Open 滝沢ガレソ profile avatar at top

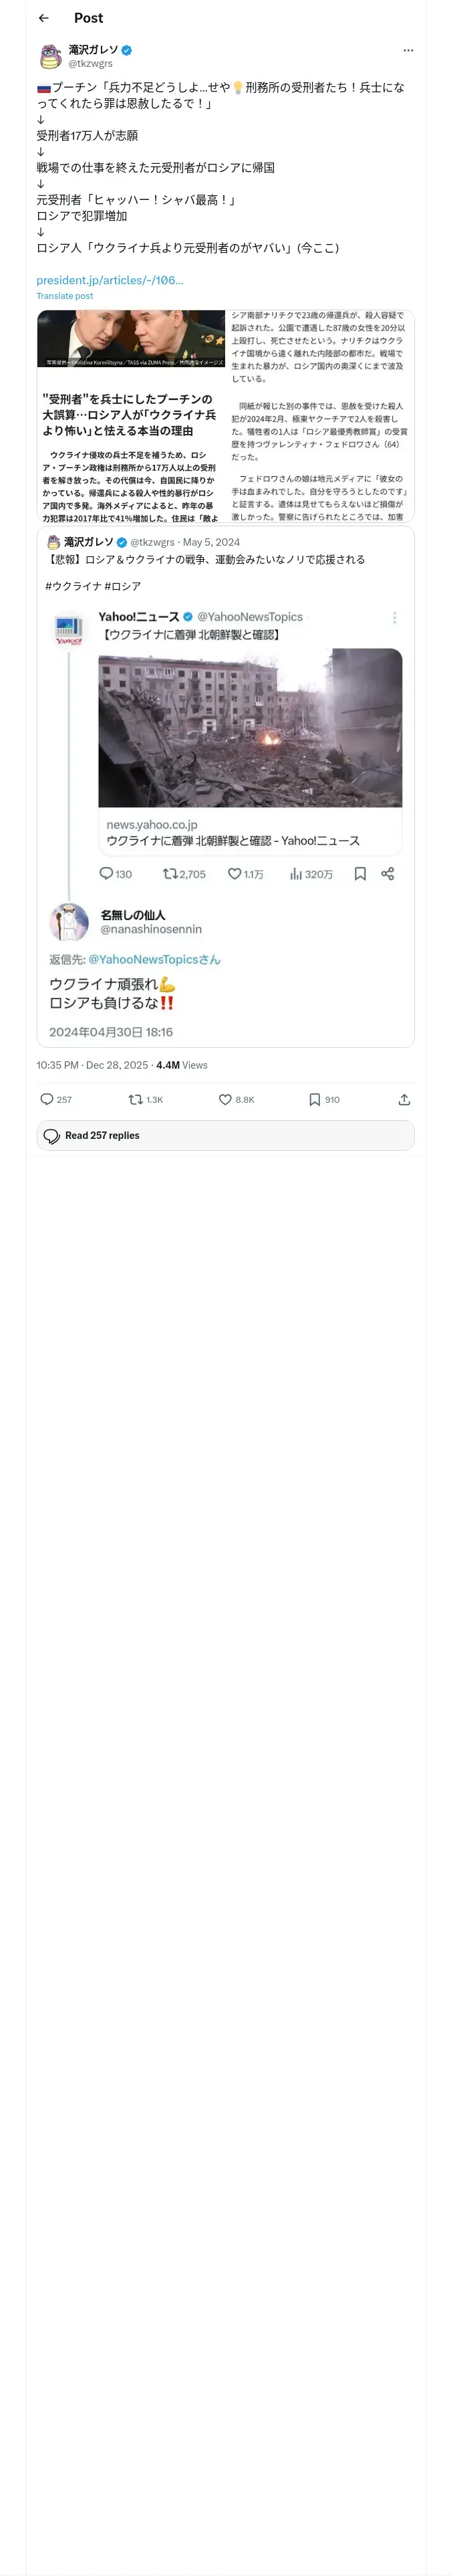[x=50, y=56]
